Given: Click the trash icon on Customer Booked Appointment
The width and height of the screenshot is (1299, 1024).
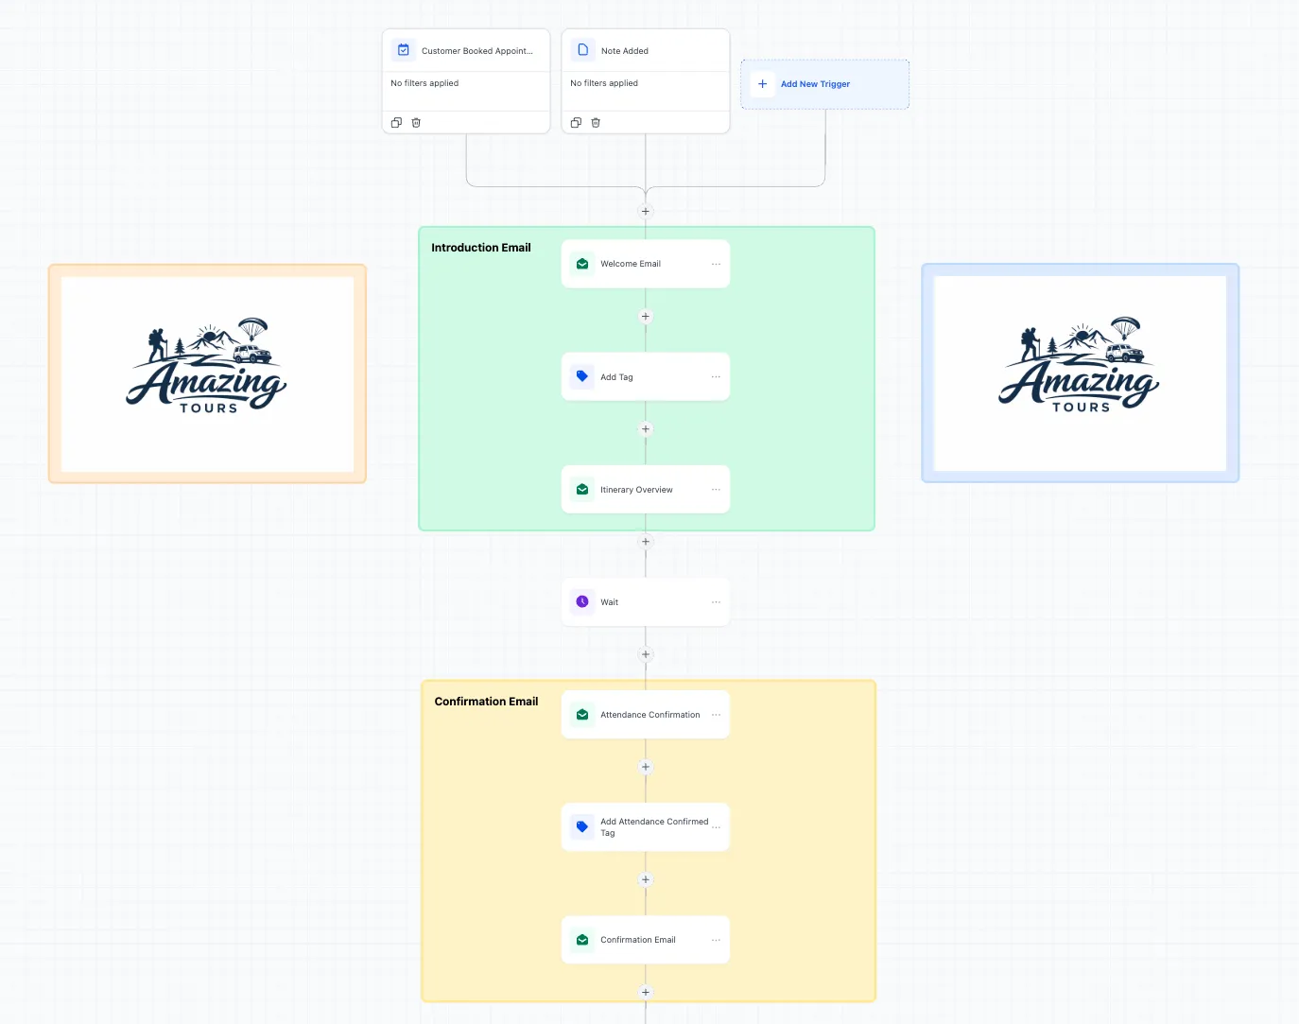Looking at the screenshot, I should pos(416,122).
